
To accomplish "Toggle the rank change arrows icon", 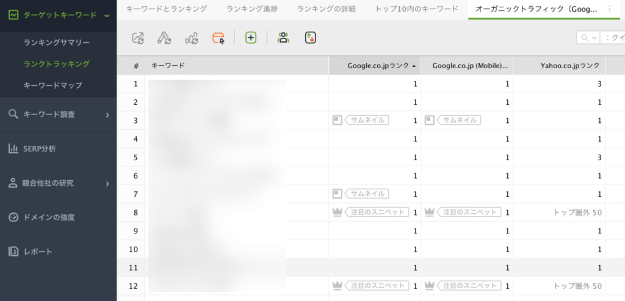I will point(311,38).
